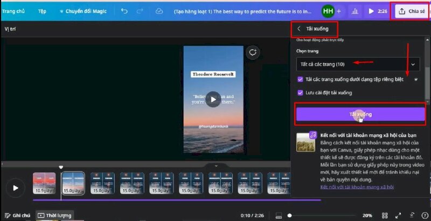431x221 pixels.
Task: Enter fullscreen with expand icon
Action: 398,216
